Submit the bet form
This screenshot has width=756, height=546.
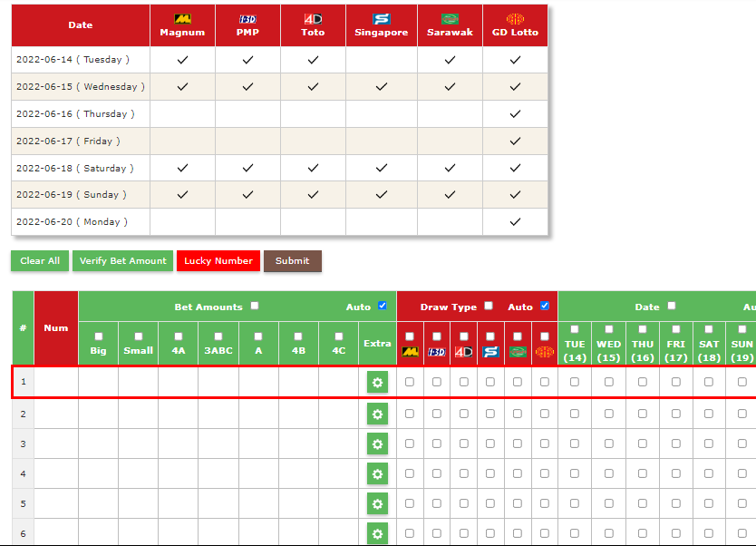[292, 261]
